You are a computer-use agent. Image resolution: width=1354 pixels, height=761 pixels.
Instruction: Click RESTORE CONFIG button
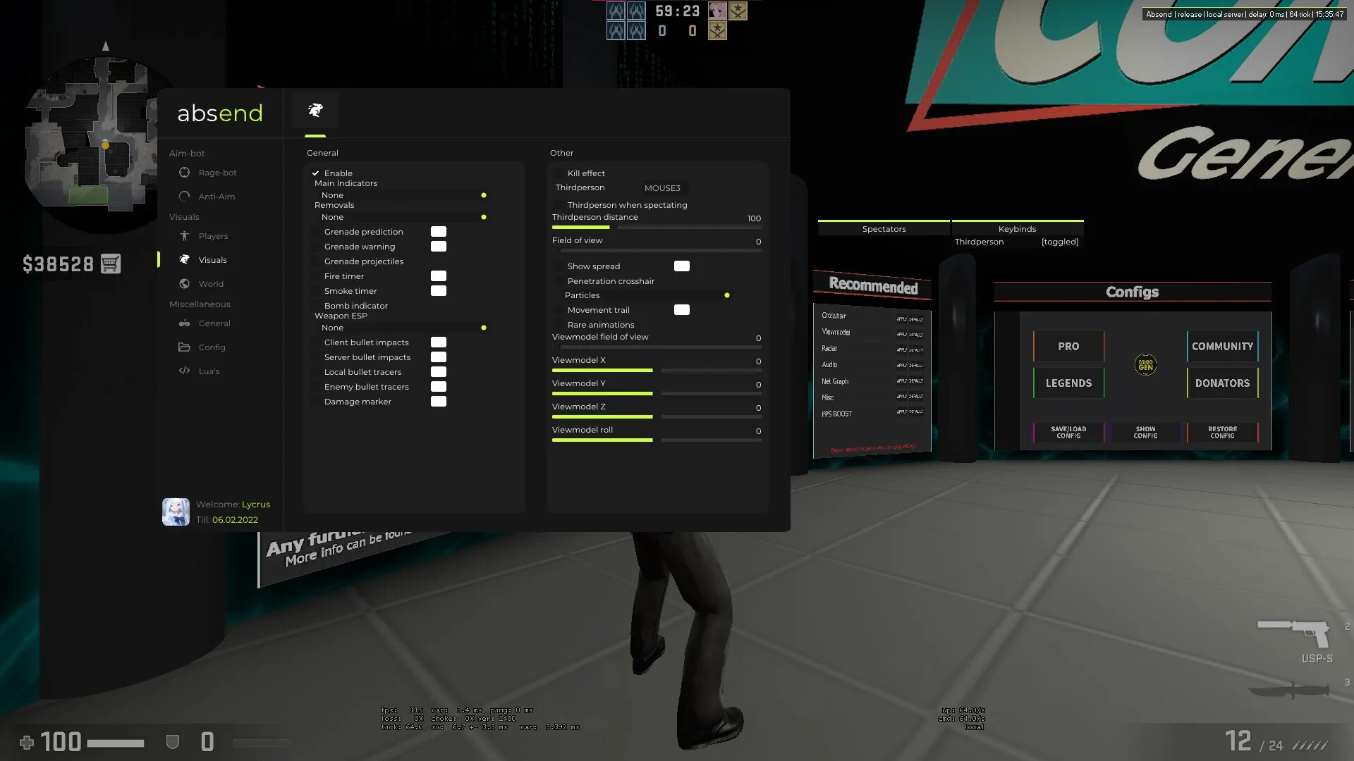click(1223, 433)
